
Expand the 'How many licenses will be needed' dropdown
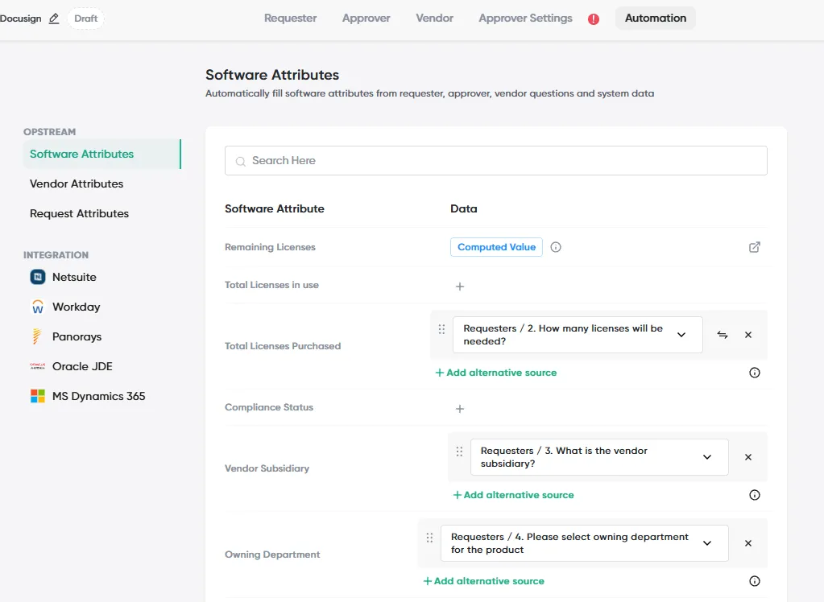pos(681,335)
